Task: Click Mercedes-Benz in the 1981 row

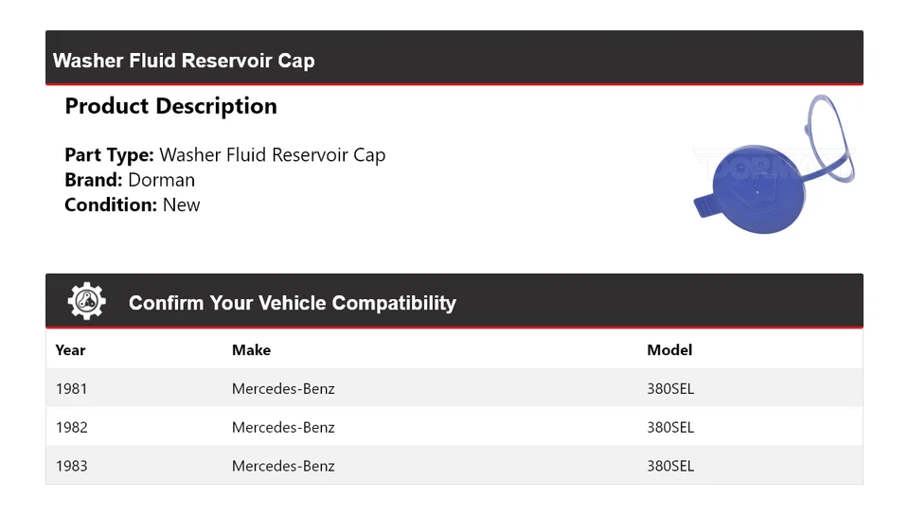Action: tap(283, 389)
